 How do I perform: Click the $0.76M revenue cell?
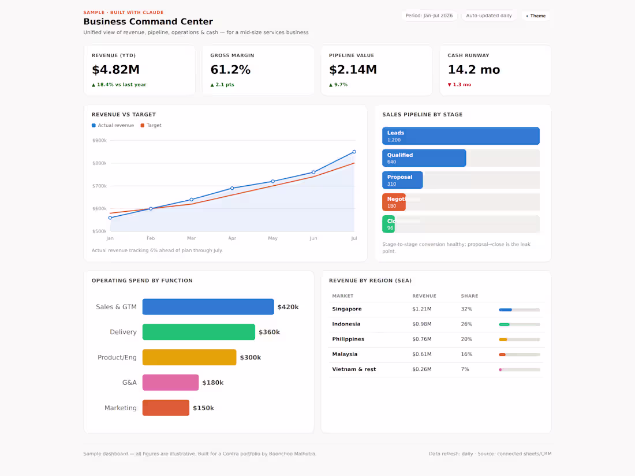coord(421,339)
